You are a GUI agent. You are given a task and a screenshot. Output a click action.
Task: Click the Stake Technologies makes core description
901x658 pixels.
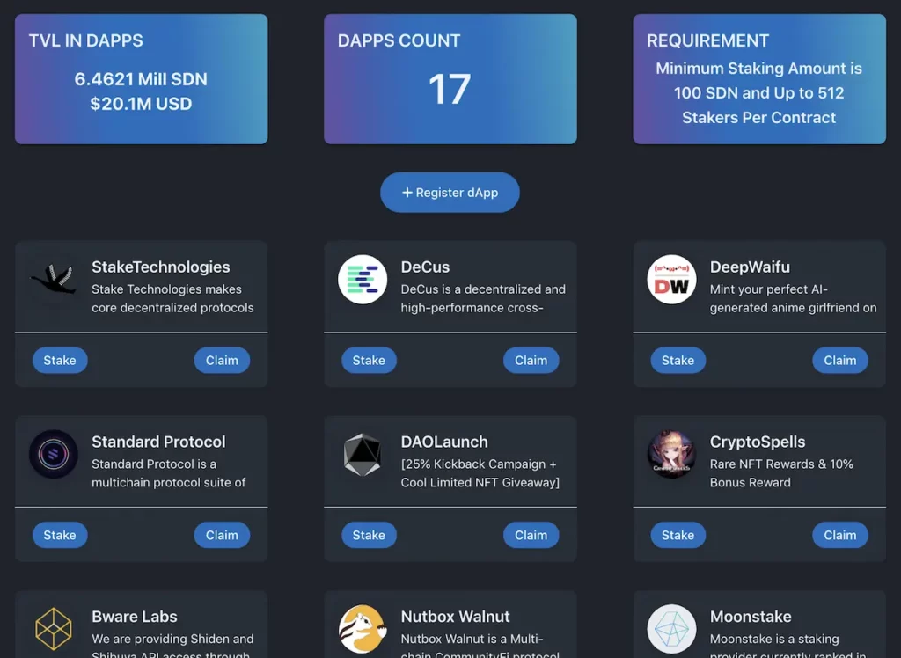pos(172,298)
